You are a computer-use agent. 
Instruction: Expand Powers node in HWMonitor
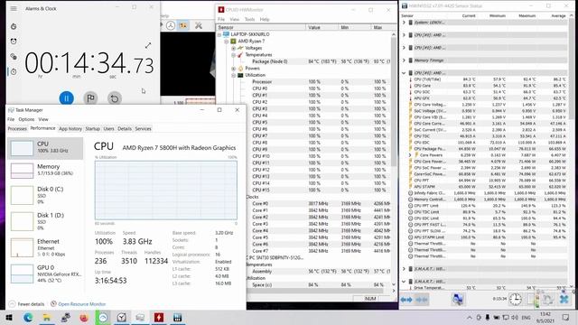[x=233, y=69]
